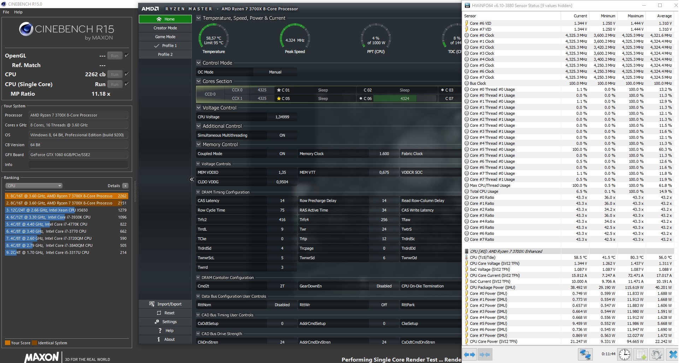
Task: Toggle the OpenGL test checkbox in Cinebench
Action: coord(126,55)
